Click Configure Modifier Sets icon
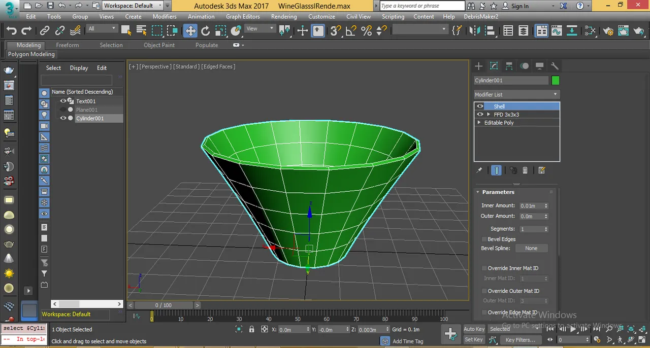The image size is (650, 348). pyautogui.click(x=541, y=170)
